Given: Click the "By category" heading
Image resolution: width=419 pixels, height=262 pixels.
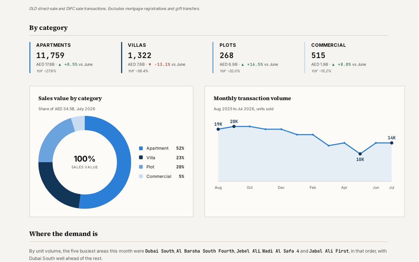Looking at the screenshot, I should point(48,28).
